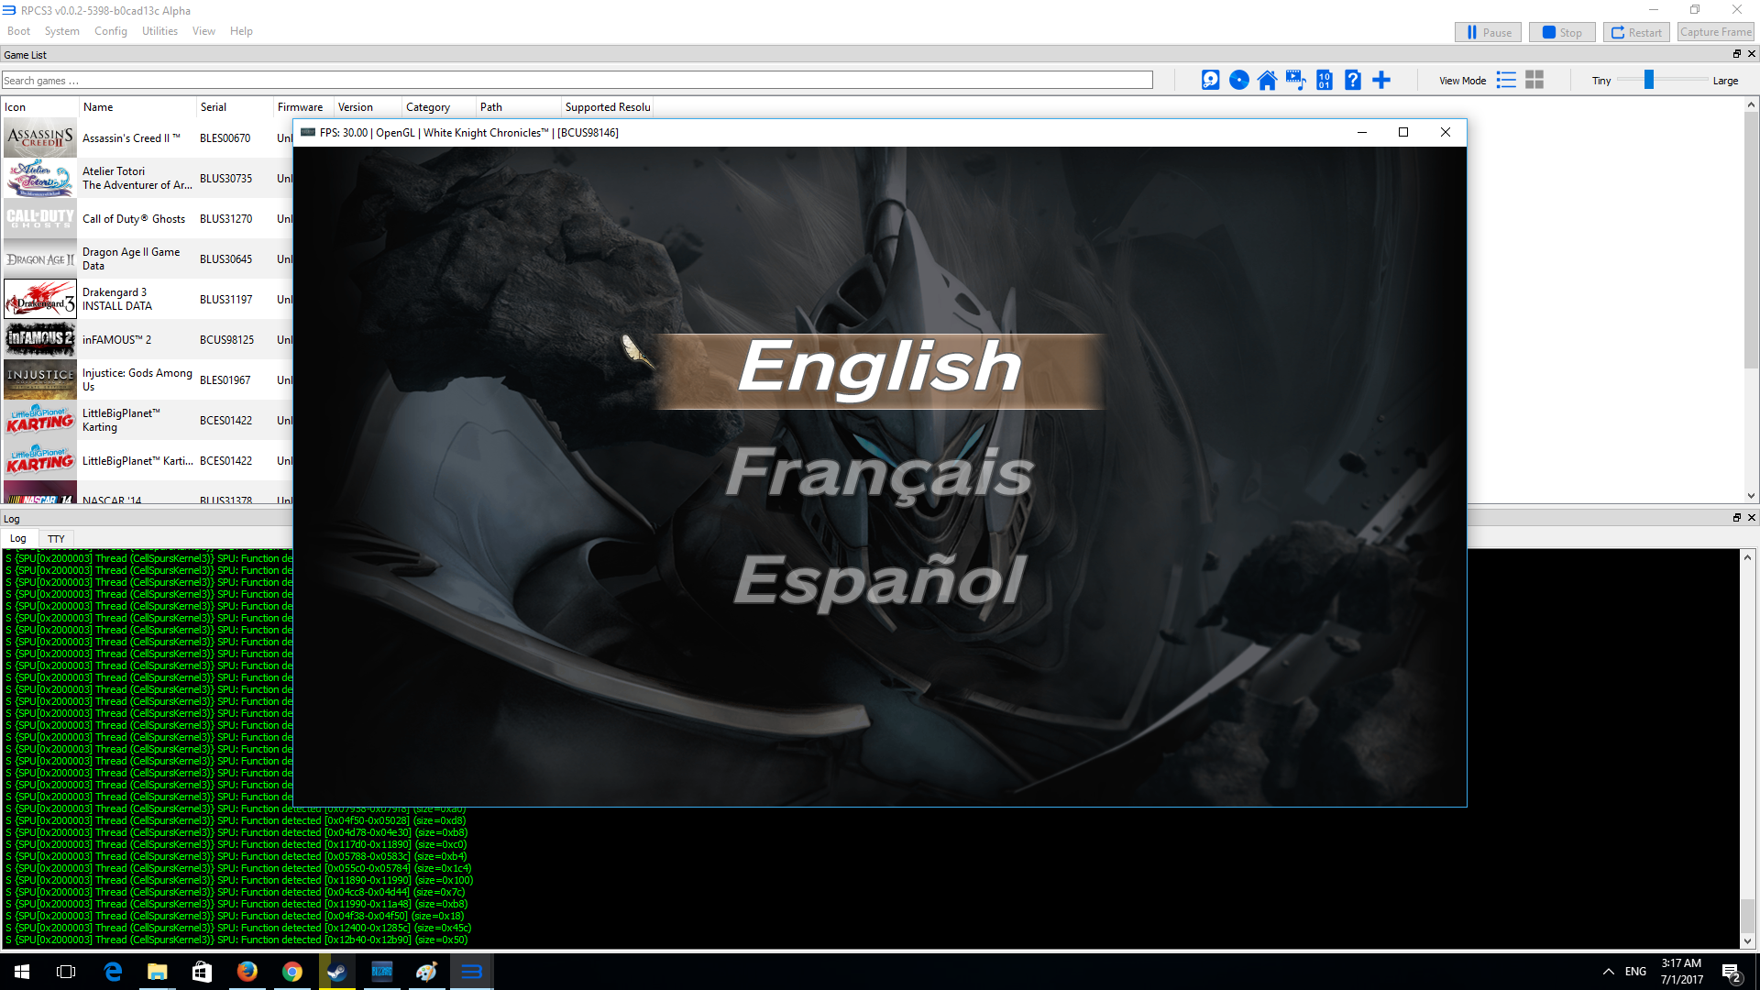Open Steam from the taskbar
Screen dimensions: 1760x990
click(x=336, y=972)
